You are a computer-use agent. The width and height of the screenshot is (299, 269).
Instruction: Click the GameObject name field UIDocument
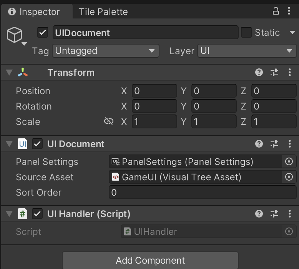pyautogui.click(x=145, y=33)
